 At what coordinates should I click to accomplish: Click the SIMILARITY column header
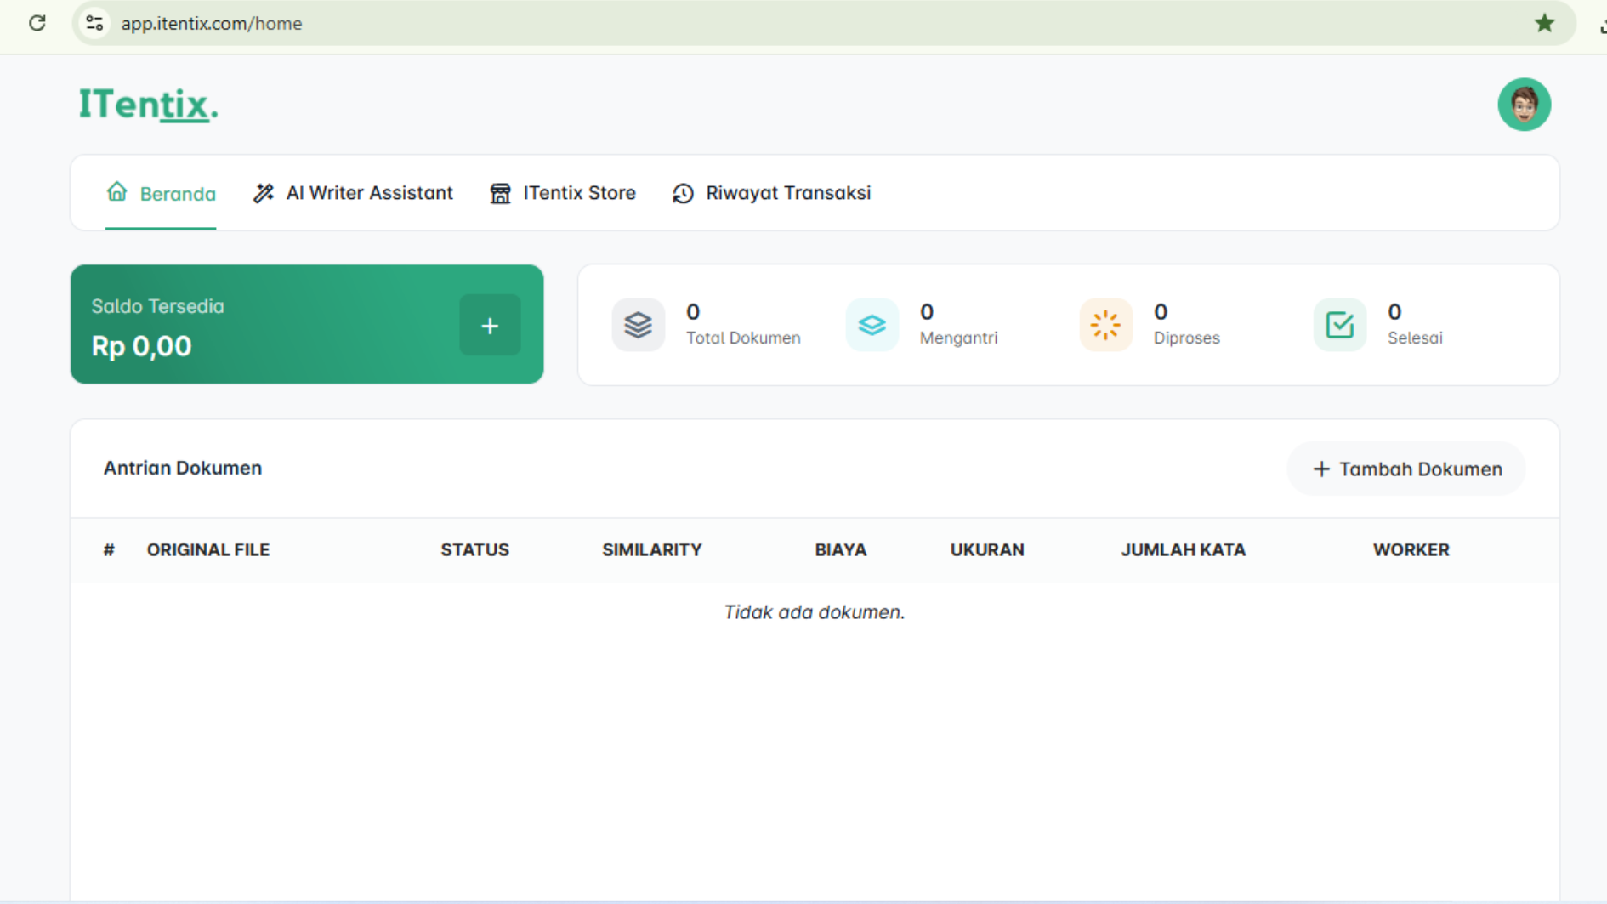pos(652,550)
